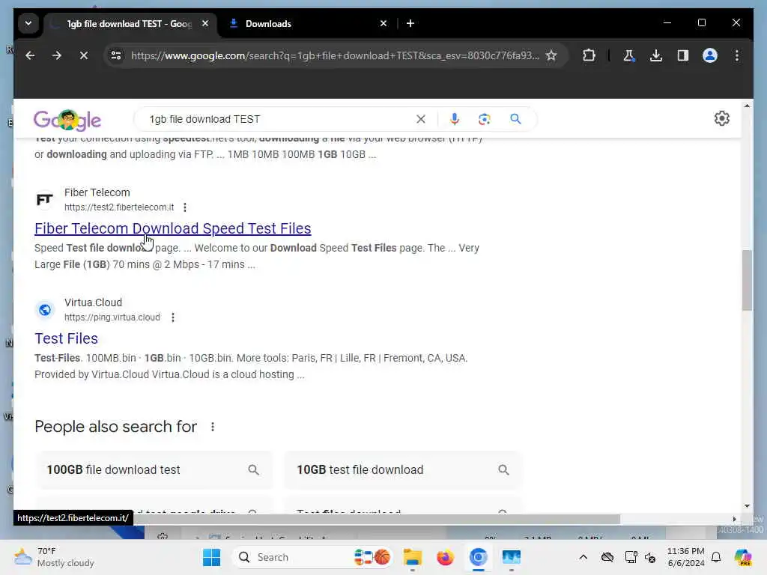Bookmark this page with the star icon
This screenshot has height=575, width=767.
coord(551,55)
